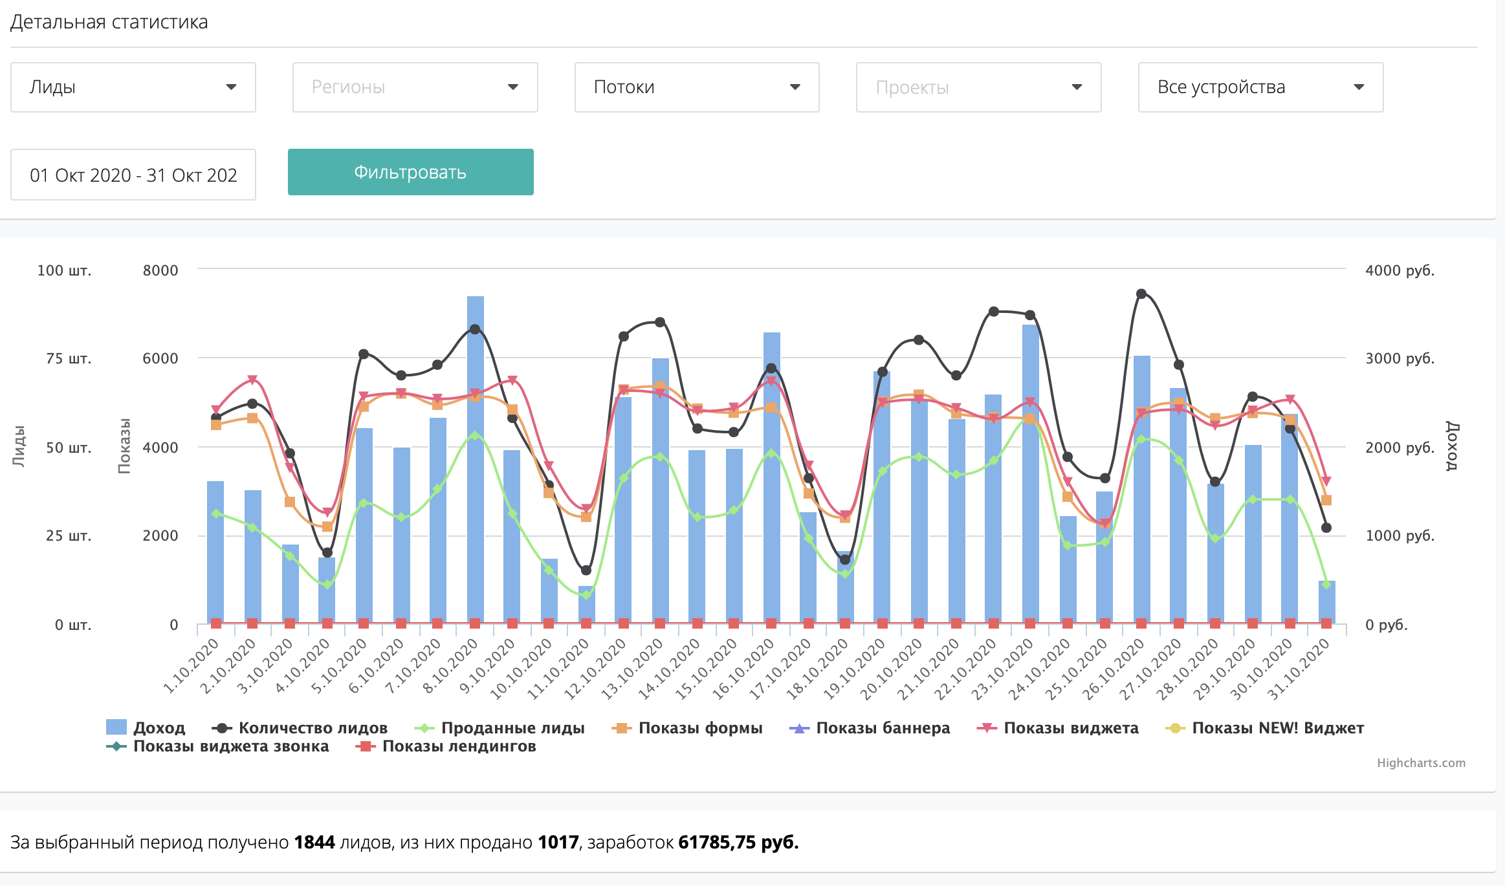Click Показы лендингов legend marker

366,746
